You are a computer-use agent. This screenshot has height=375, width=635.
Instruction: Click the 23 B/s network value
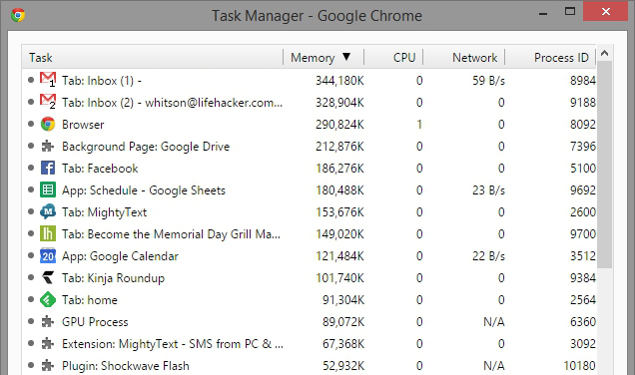coord(488,190)
